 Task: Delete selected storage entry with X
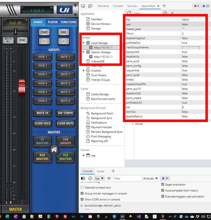tap(172, 13)
